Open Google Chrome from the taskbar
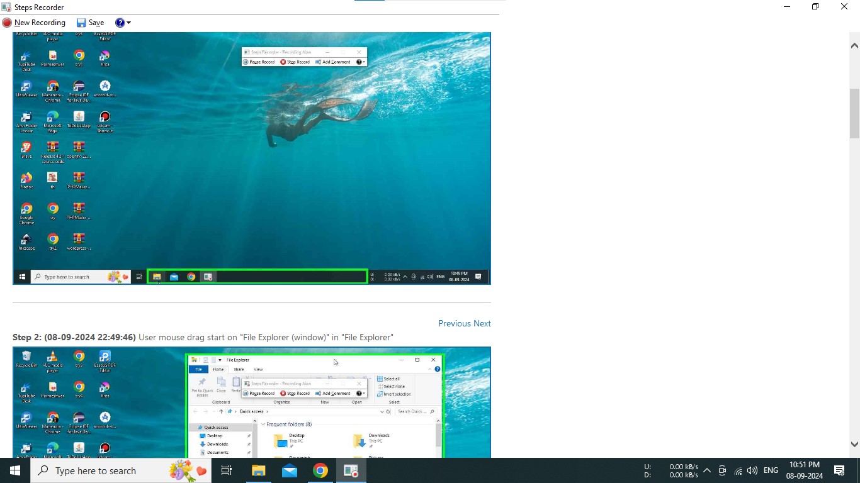 (320, 470)
